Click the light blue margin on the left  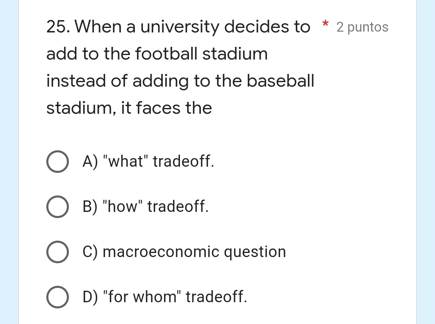(9, 162)
